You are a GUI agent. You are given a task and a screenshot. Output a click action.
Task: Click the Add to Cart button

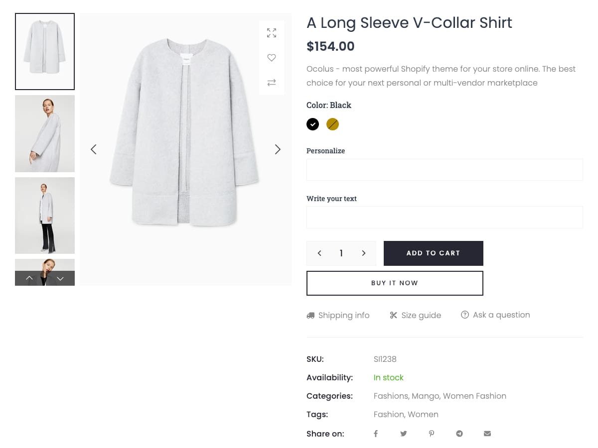[x=433, y=253]
